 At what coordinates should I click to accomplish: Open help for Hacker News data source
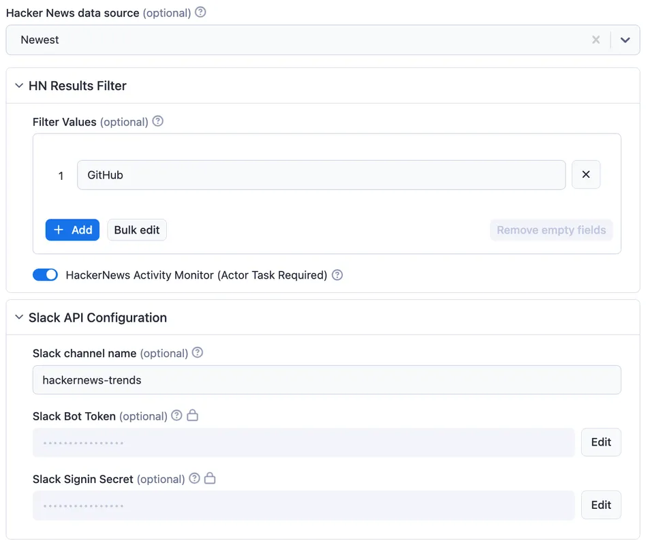click(x=200, y=12)
